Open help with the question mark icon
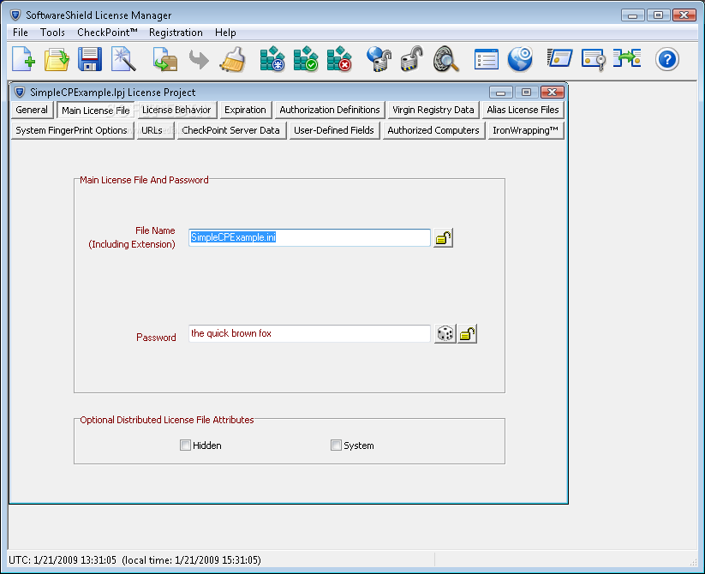The image size is (705, 574). (666, 59)
